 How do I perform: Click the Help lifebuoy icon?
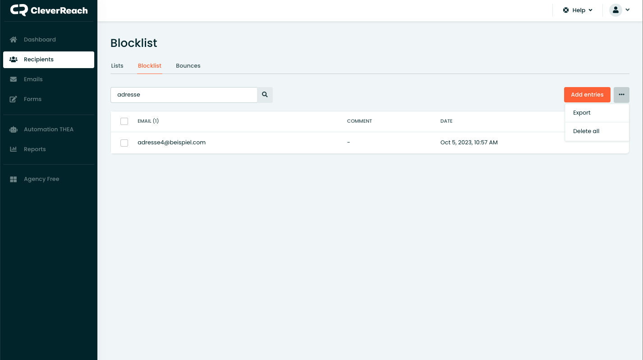pos(566,10)
